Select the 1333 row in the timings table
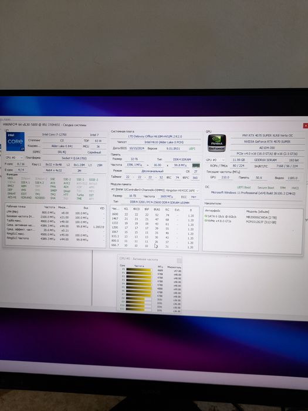The width and height of the screenshot is (308, 411). click(154, 224)
